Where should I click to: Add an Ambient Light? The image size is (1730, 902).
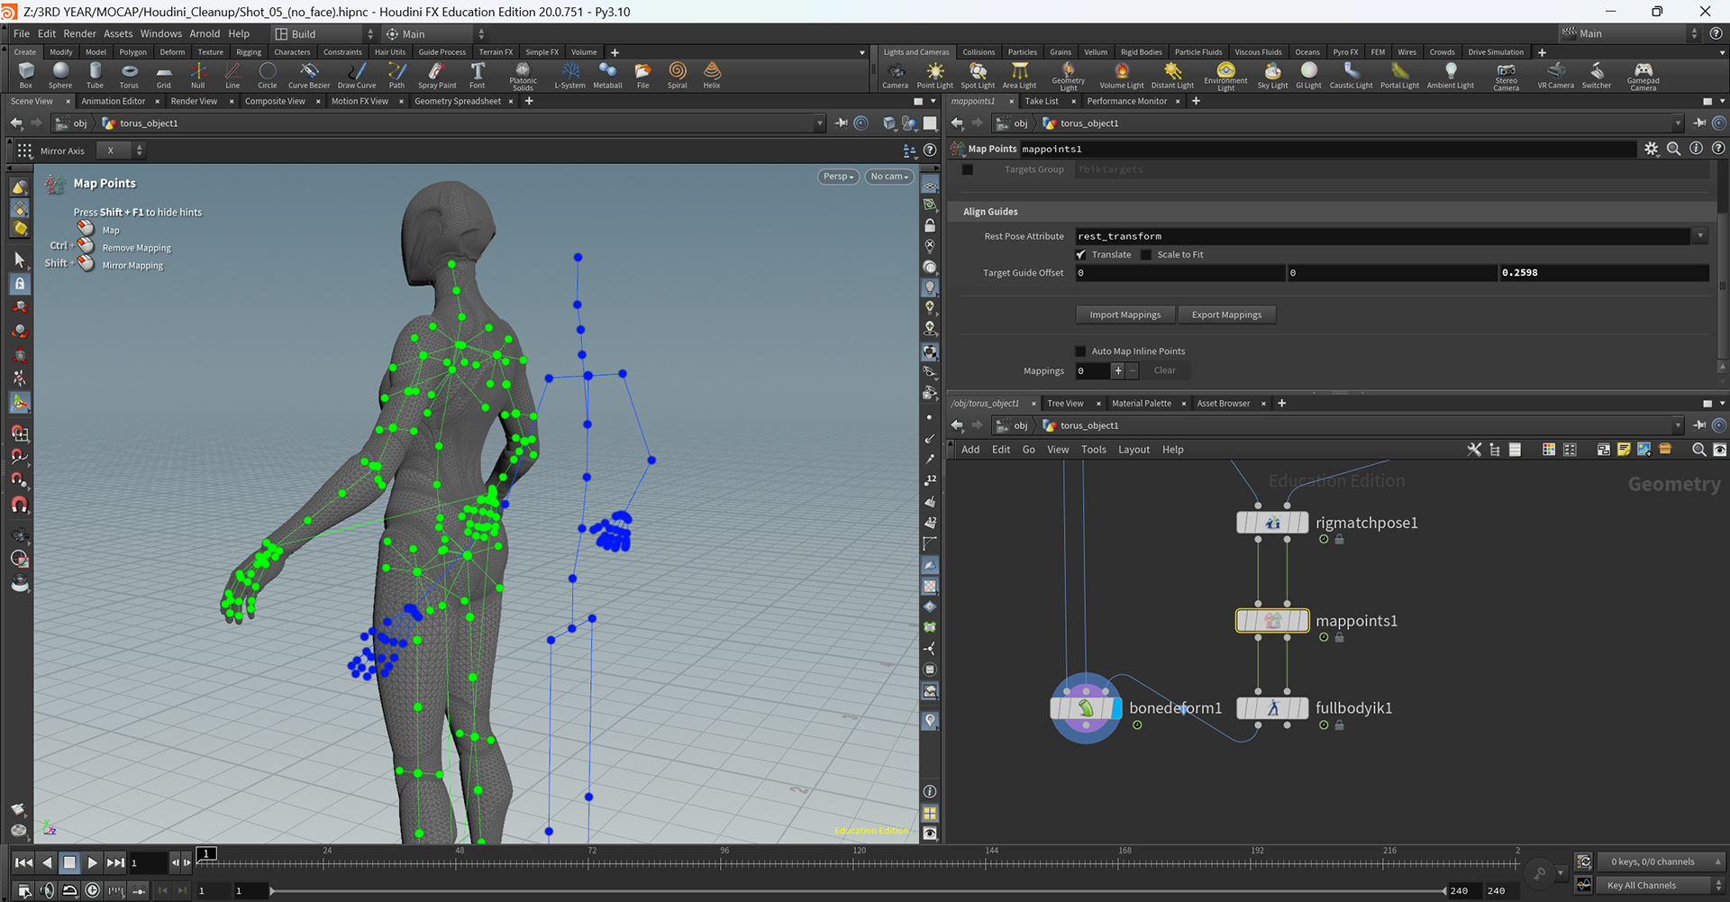point(1450,75)
